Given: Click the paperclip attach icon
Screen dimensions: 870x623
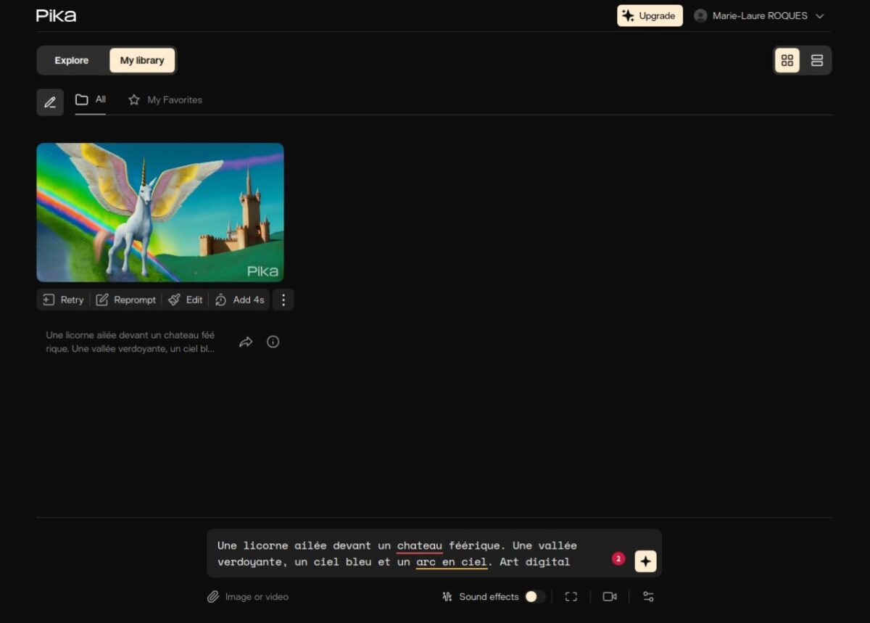Looking at the screenshot, I should pos(213,597).
